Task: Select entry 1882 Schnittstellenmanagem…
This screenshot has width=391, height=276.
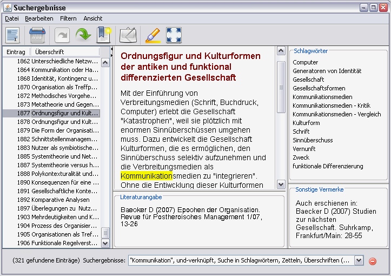Action: click(51, 139)
